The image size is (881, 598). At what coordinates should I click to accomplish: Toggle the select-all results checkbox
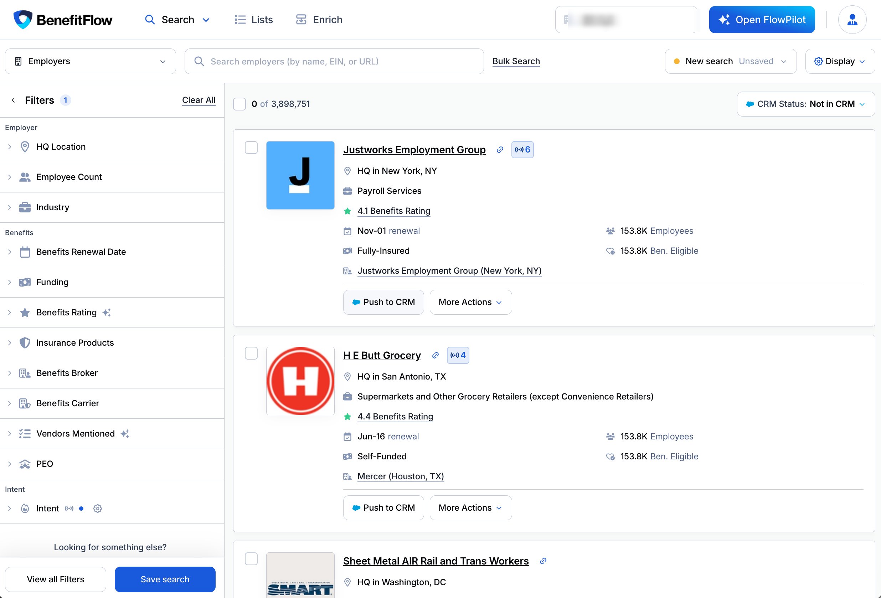pyautogui.click(x=239, y=104)
